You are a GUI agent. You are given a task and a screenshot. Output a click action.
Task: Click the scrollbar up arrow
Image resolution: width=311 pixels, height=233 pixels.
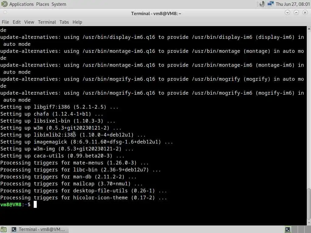pos(309,29)
